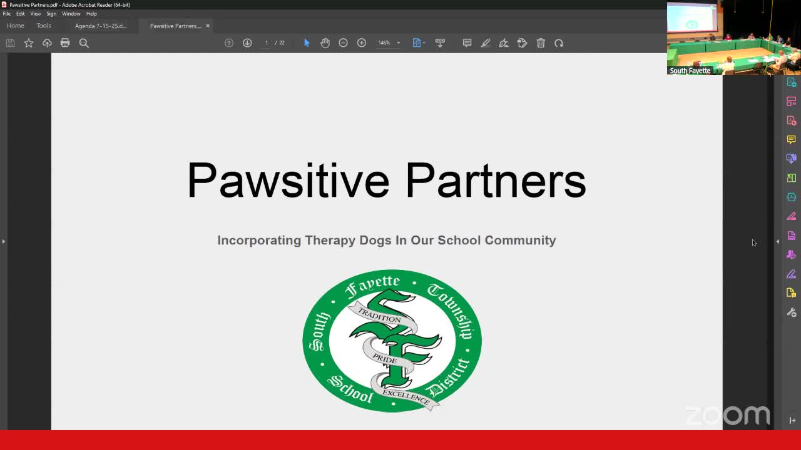Click the Edit PDF tag icon

(x=522, y=43)
